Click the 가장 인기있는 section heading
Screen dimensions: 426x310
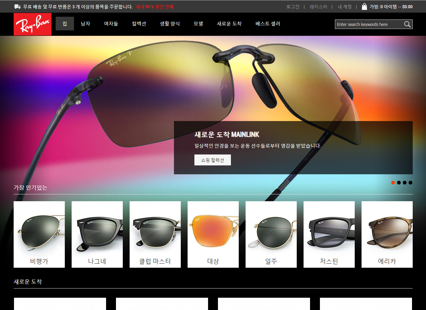(x=30, y=187)
